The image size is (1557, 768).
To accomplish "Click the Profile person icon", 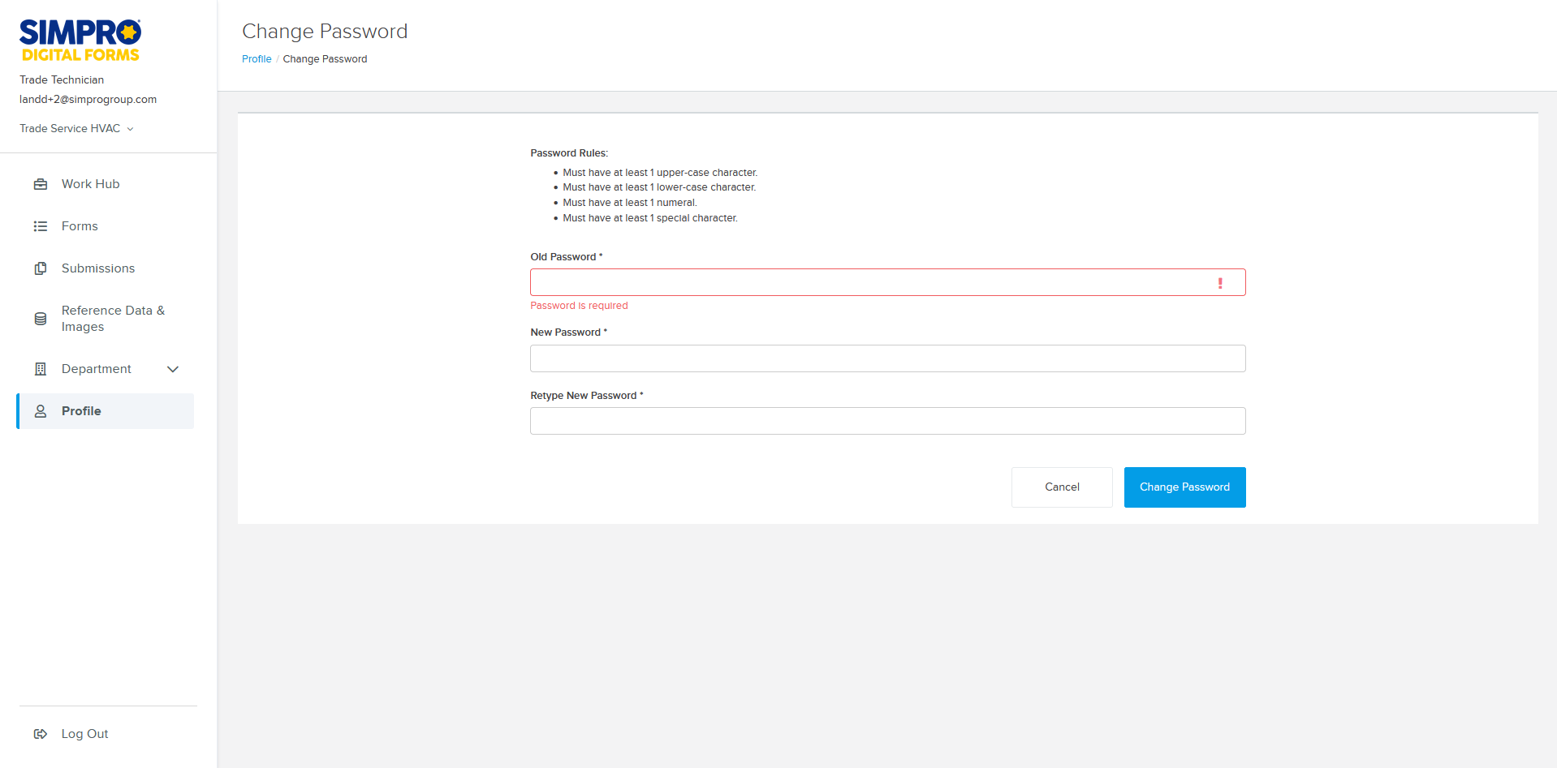I will [x=41, y=411].
